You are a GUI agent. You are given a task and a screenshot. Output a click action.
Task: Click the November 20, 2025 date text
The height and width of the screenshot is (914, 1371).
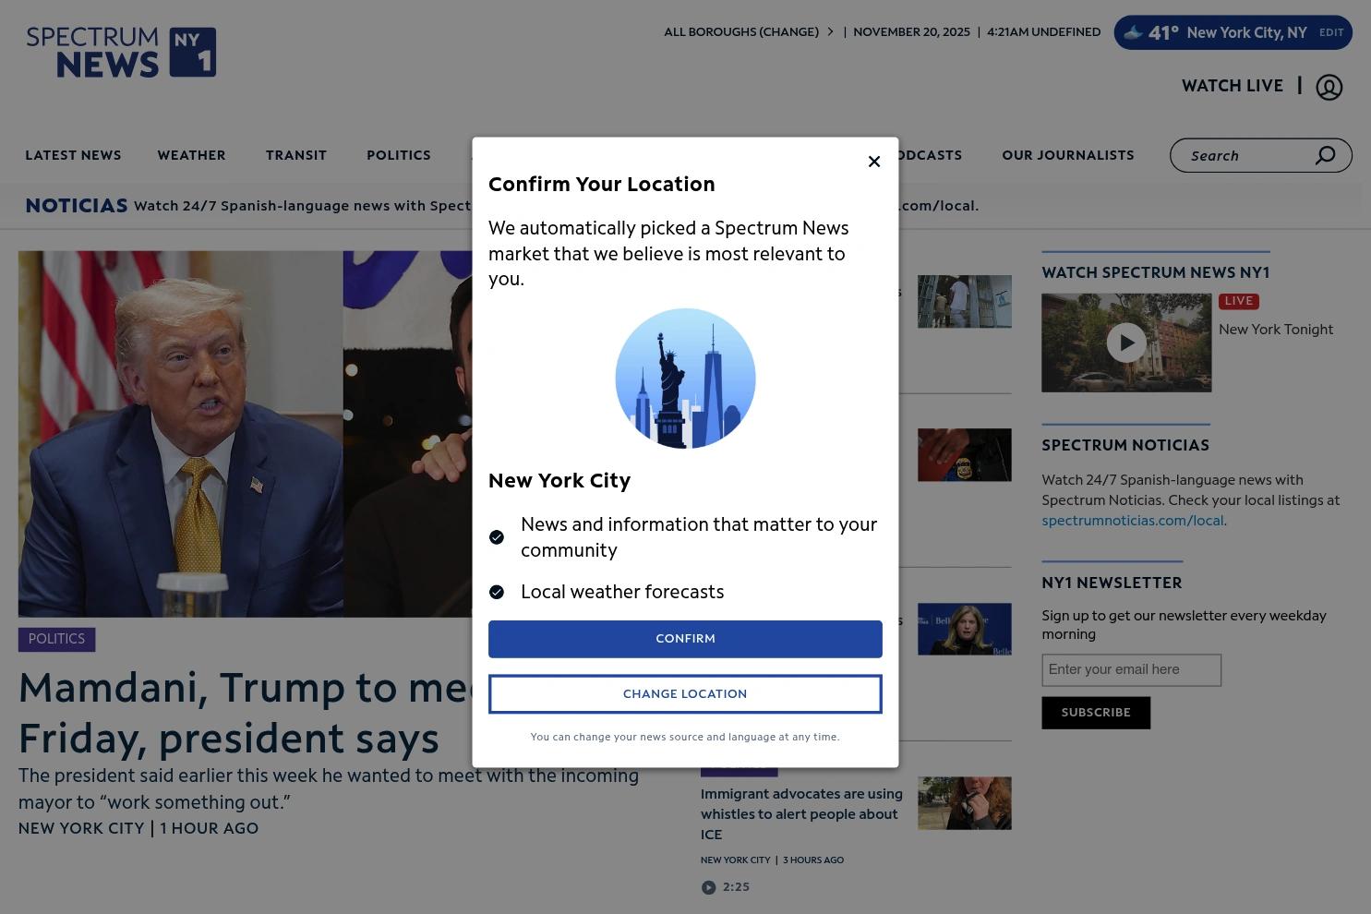point(911,31)
